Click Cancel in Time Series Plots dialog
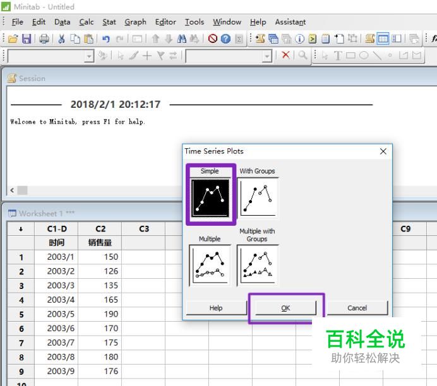437x386 pixels. [357, 308]
